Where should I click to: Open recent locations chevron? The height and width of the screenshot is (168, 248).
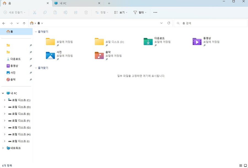tap(18, 23)
